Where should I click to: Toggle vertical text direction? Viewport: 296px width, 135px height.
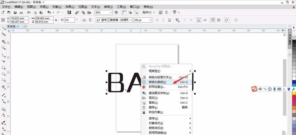pos(219,20)
